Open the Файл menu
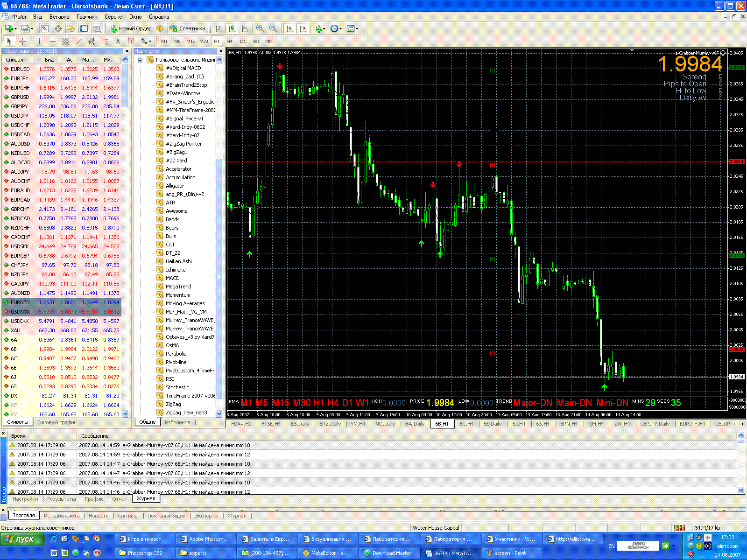The image size is (747, 560). (19, 17)
